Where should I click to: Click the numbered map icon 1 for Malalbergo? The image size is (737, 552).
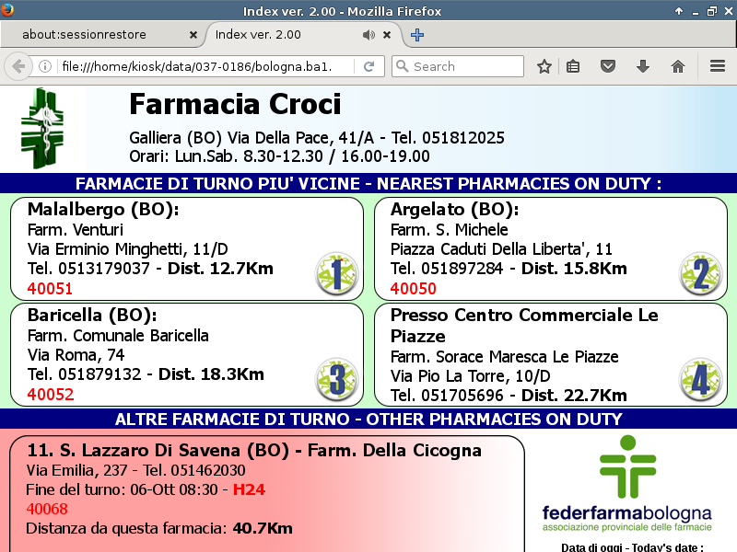335,273
